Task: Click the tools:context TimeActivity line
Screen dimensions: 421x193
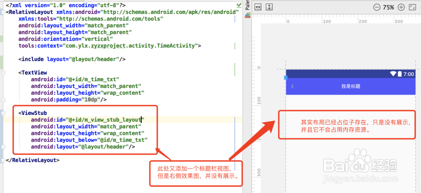Action: pos(110,45)
